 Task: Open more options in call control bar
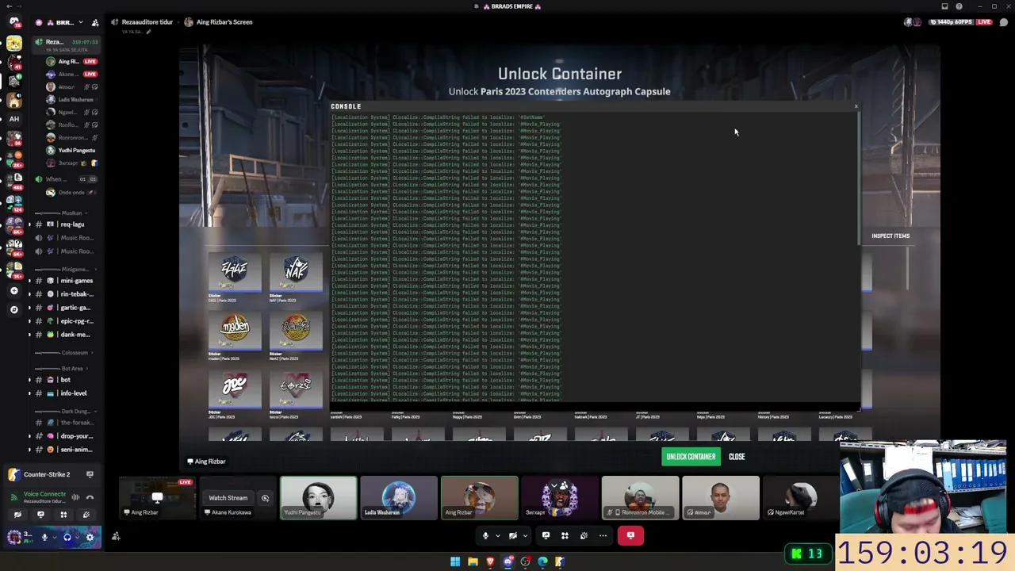[x=603, y=535]
